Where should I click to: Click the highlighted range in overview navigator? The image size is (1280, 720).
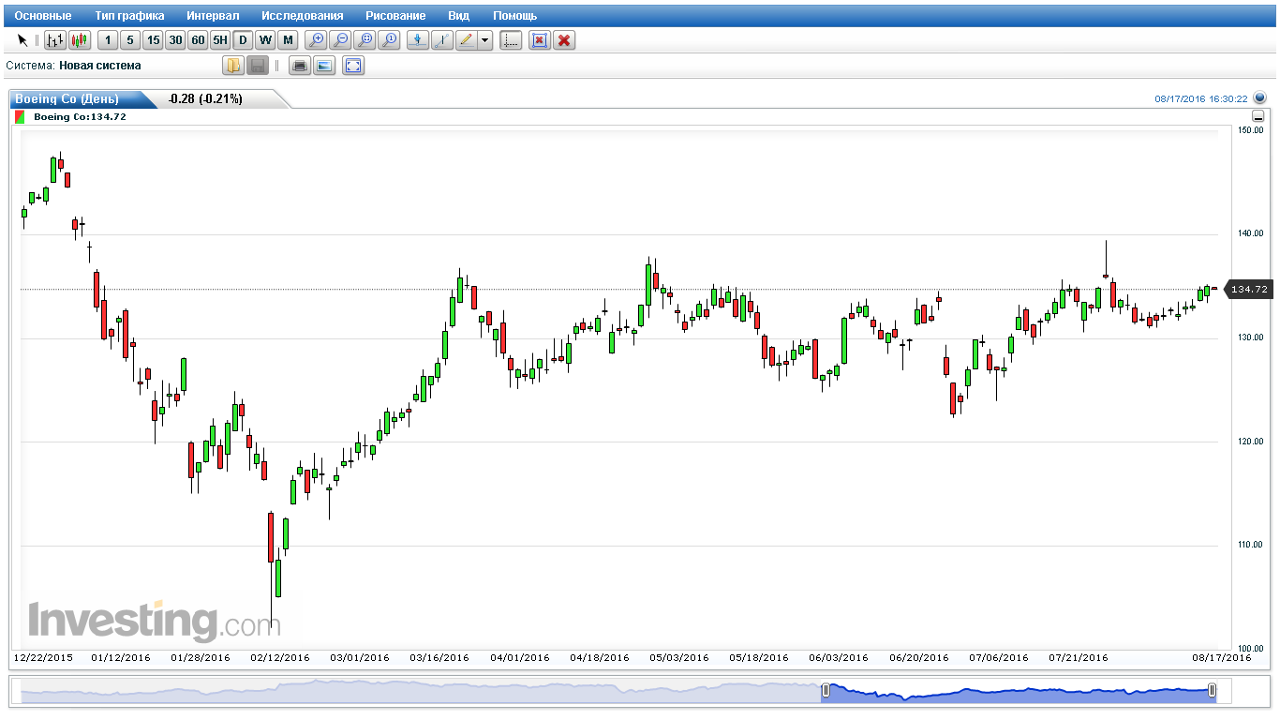1019,691
